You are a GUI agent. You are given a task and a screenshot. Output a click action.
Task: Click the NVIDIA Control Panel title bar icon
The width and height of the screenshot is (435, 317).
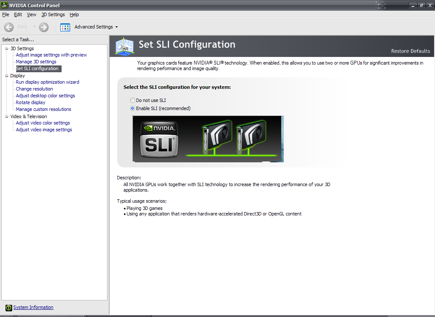pyautogui.click(x=4, y=5)
